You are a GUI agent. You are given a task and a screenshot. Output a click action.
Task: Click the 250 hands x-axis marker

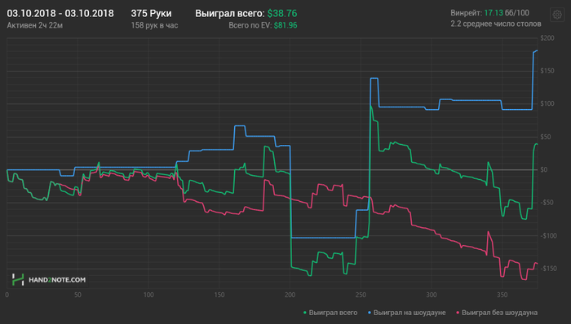tap(361, 295)
